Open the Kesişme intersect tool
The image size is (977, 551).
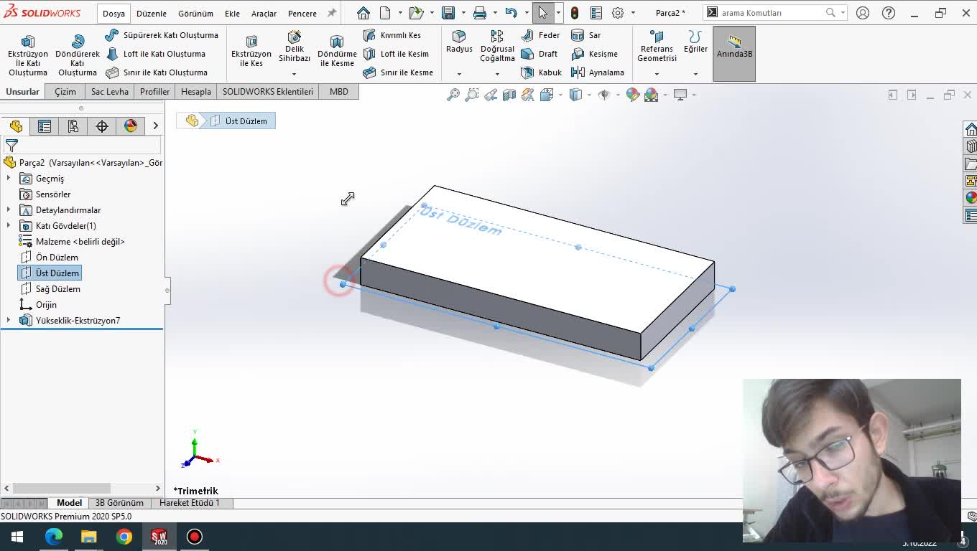(x=594, y=54)
